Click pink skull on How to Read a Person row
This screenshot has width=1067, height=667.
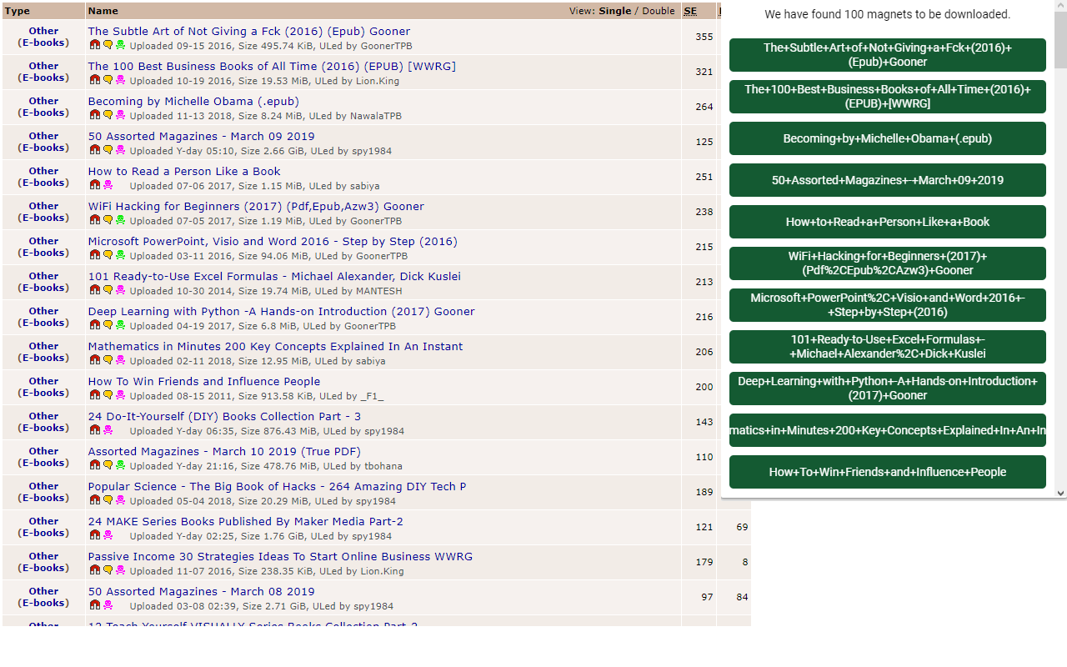click(x=108, y=185)
